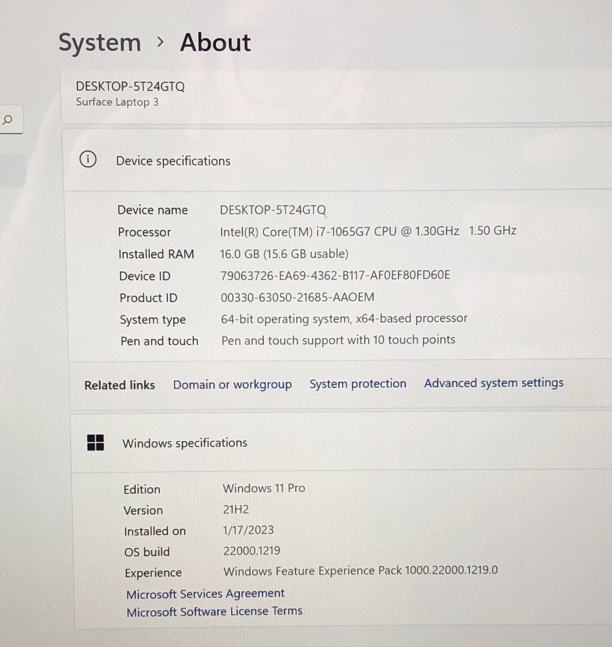
Task: Click Installed on date 1/17/2023
Action: 249,530
